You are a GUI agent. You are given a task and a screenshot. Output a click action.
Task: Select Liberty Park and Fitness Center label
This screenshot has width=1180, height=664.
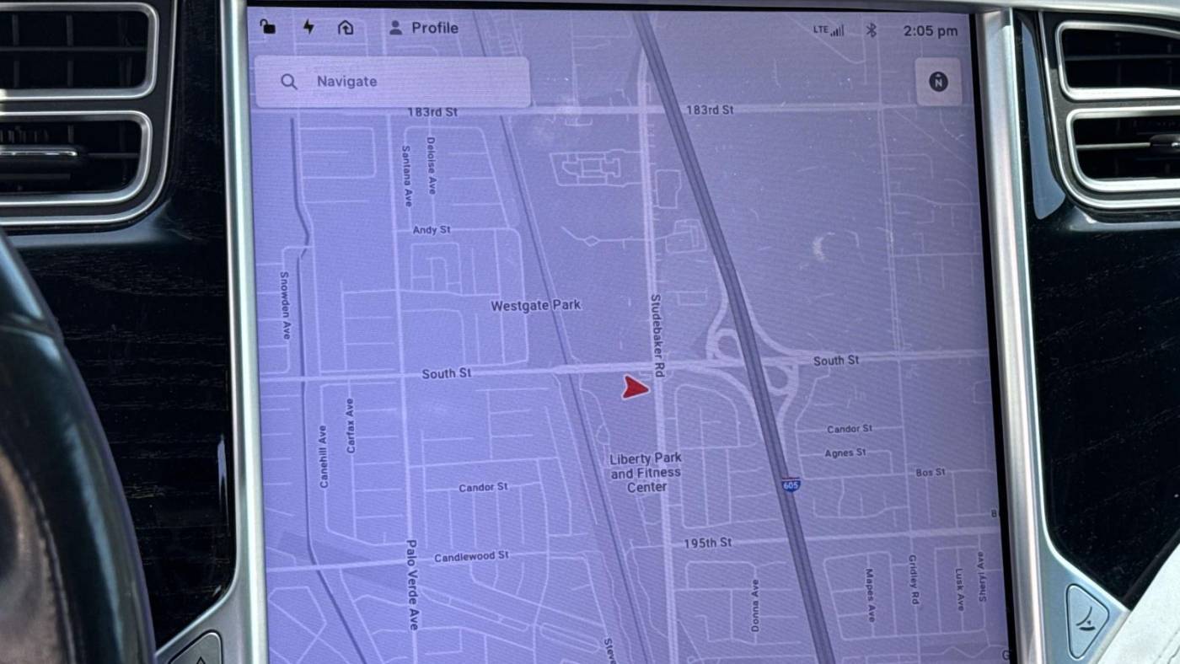point(646,472)
